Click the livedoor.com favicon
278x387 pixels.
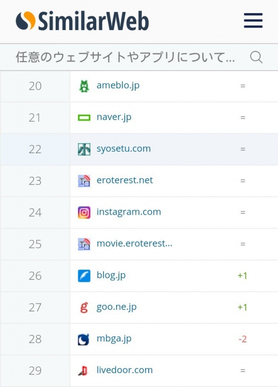83,370
